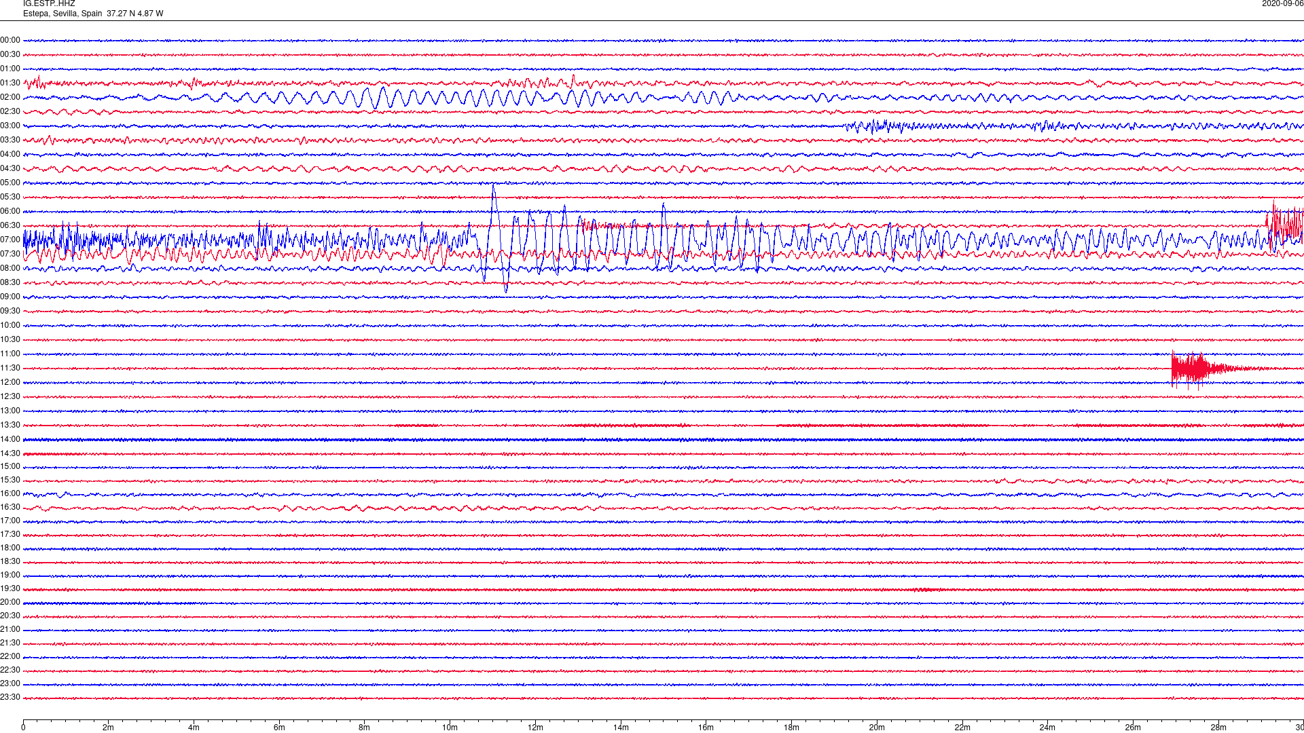Viewport: 1304px width, 733px height.
Task: Select the 17:00 trace time label
Action: [x=10, y=521]
